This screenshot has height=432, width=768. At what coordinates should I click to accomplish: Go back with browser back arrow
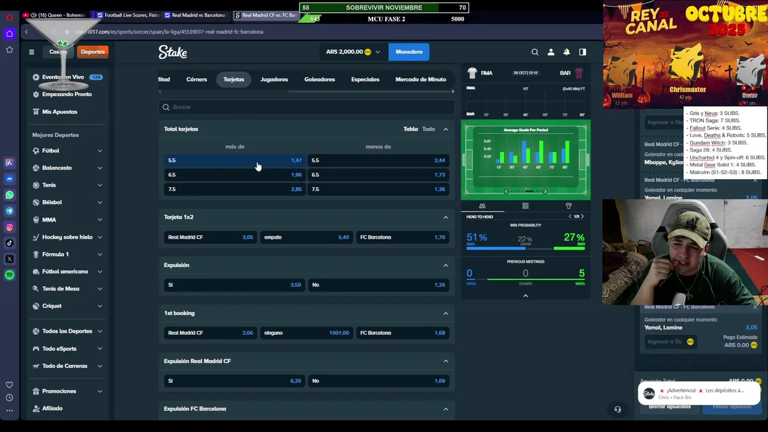click(x=26, y=32)
